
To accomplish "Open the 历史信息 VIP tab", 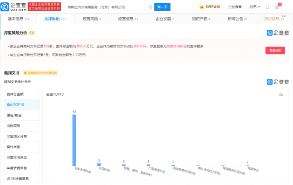I will (x=274, y=19).
